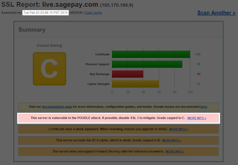The width and height of the screenshot is (238, 165).
Task: Click the Key Exchange score value 40
Action: click(198, 74)
